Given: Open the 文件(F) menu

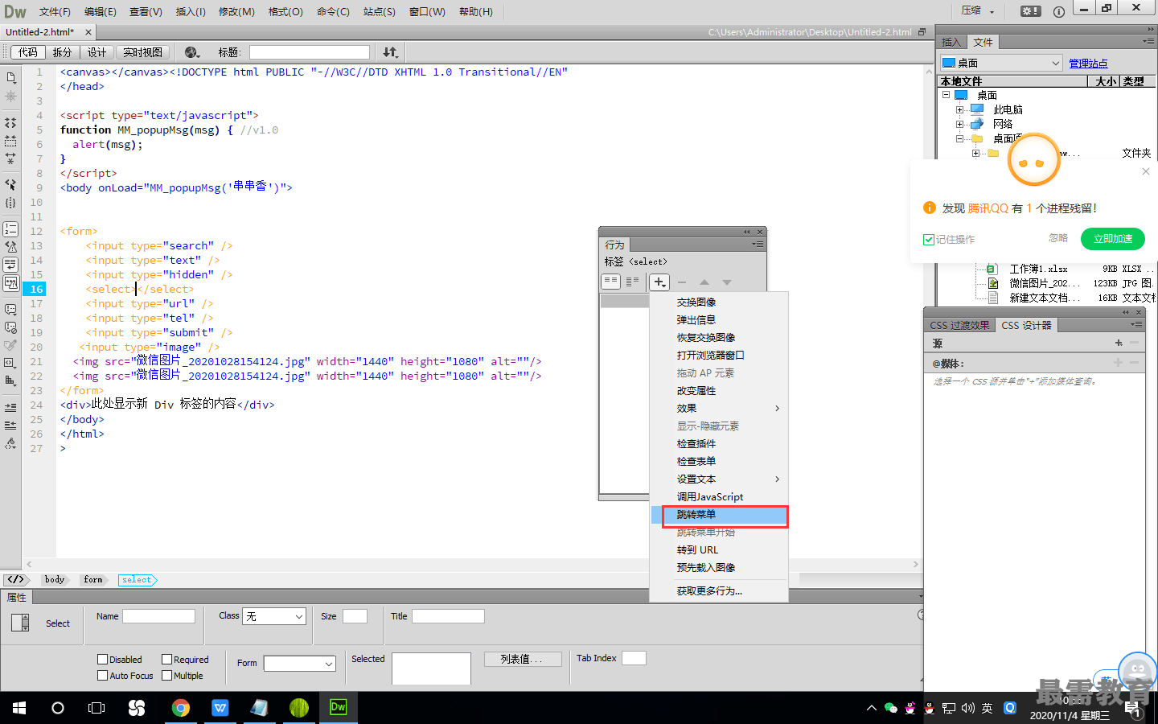Looking at the screenshot, I should tap(55, 12).
